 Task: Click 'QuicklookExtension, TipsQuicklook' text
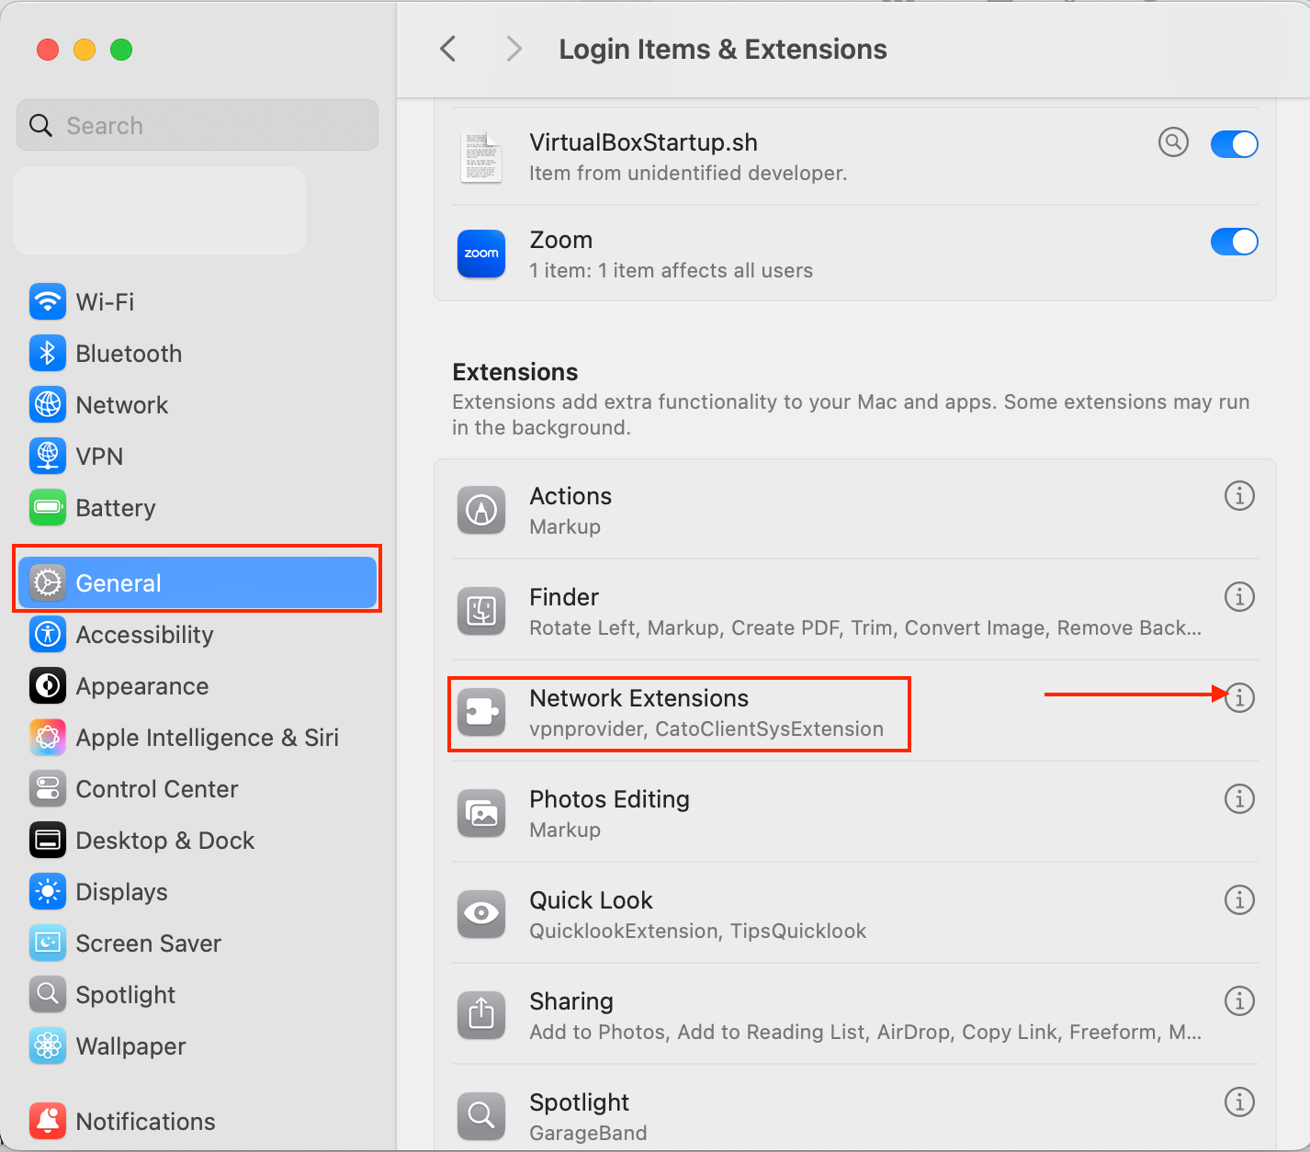(698, 931)
